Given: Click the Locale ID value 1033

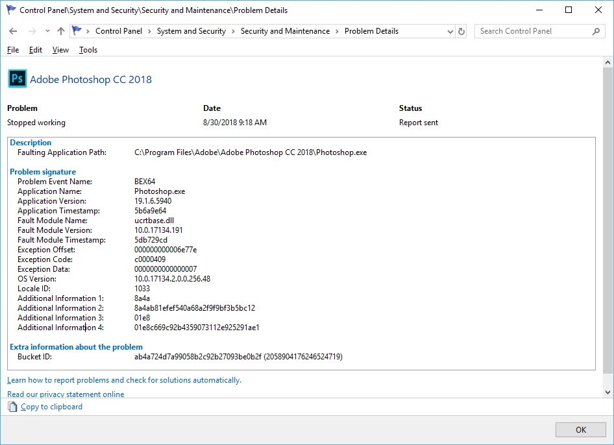Looking at the screenshot, I should (141, 289).
